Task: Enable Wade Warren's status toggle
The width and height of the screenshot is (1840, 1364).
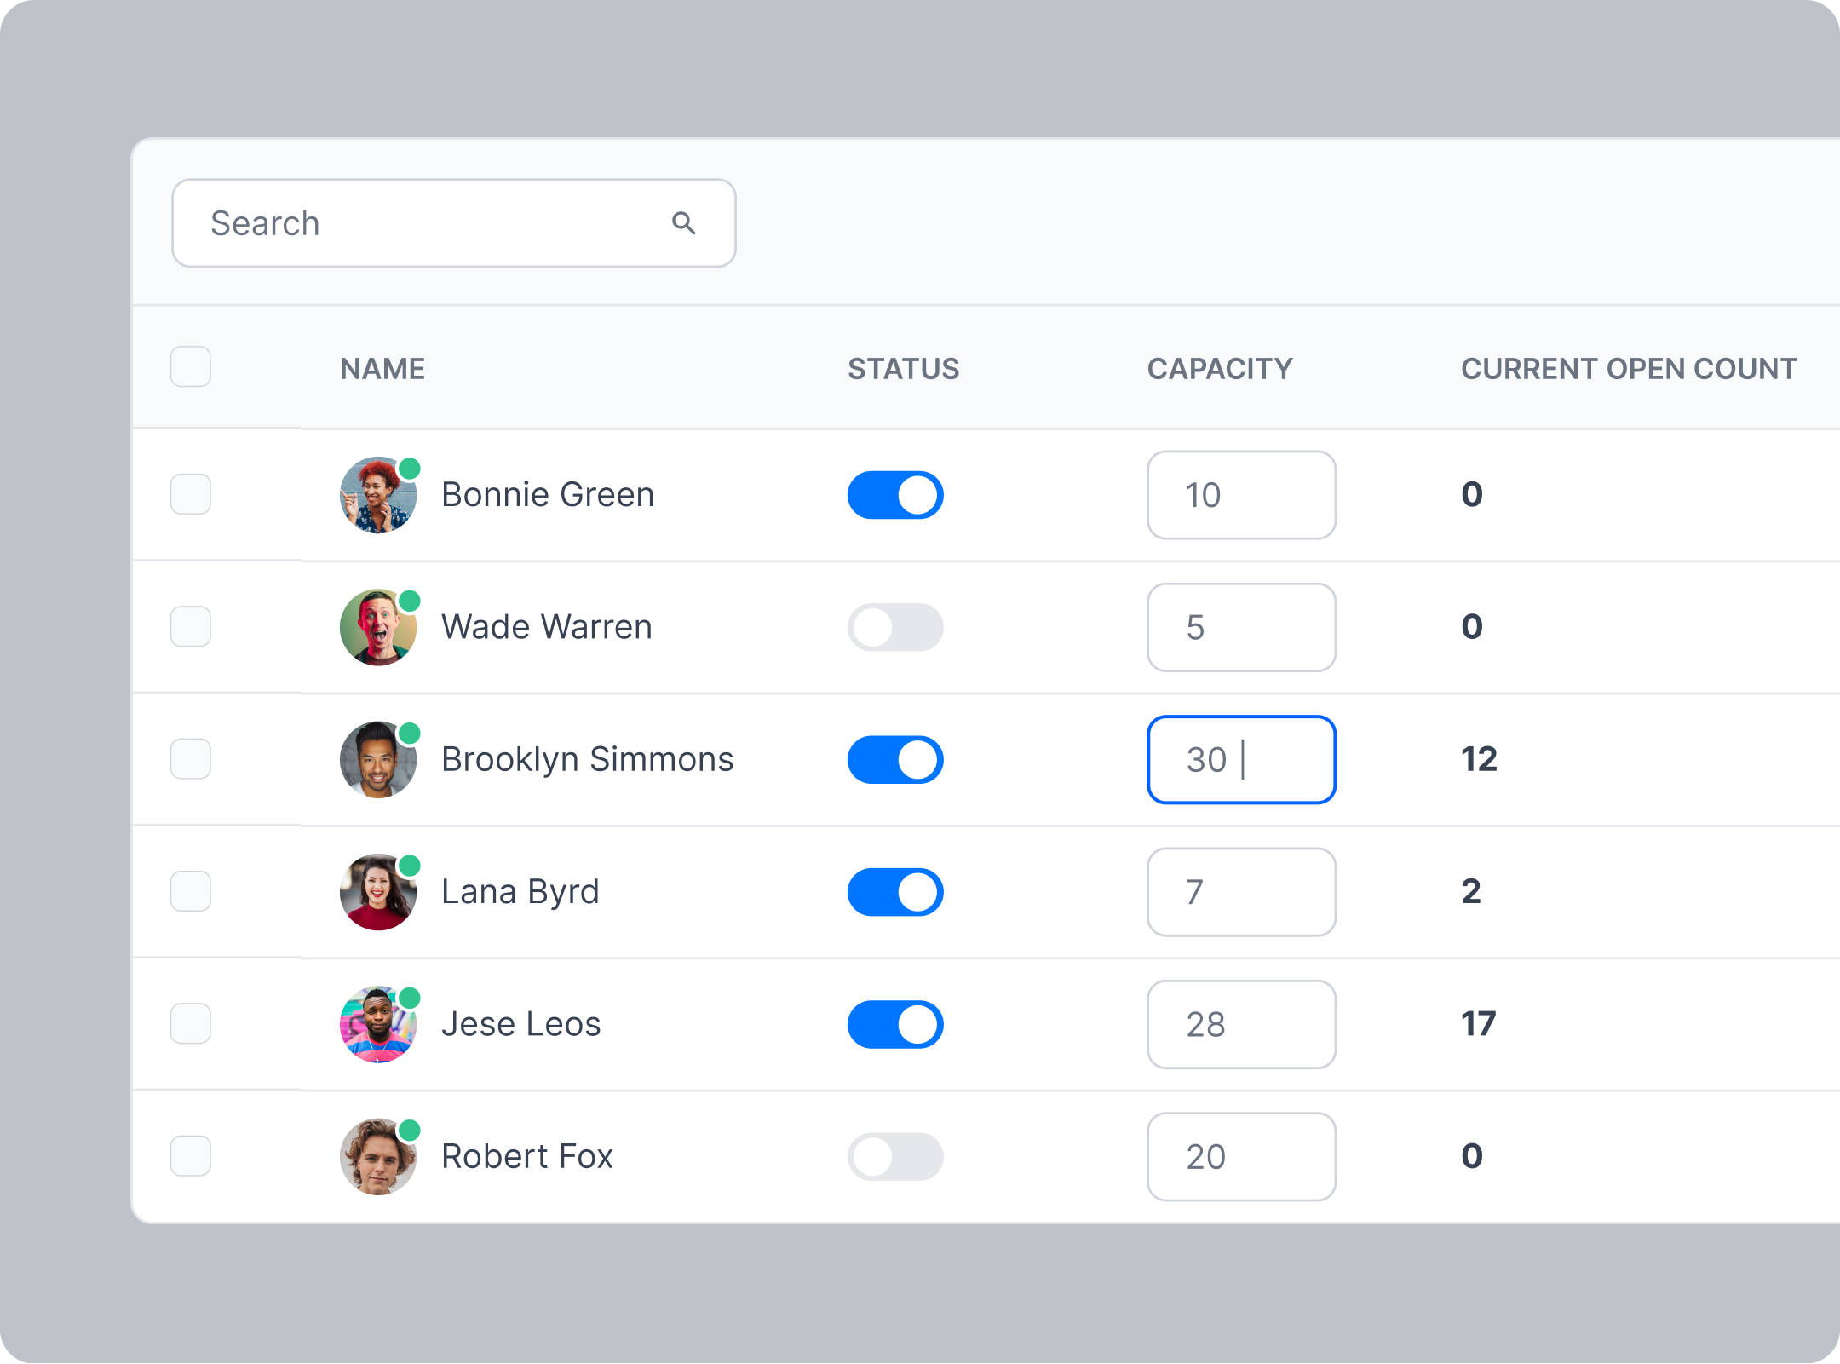Action: click(x=895, y=626)
